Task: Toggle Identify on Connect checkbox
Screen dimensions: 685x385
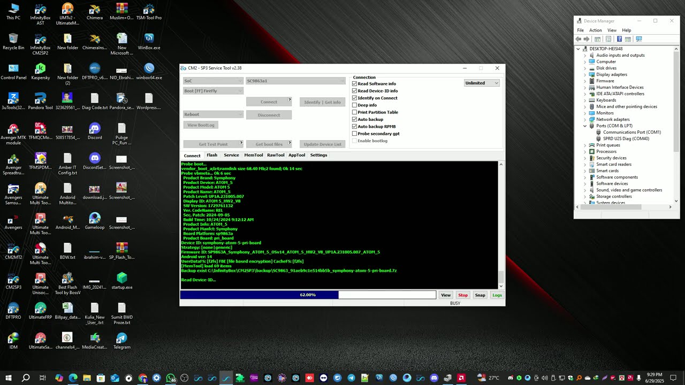Action: [354, 98]
